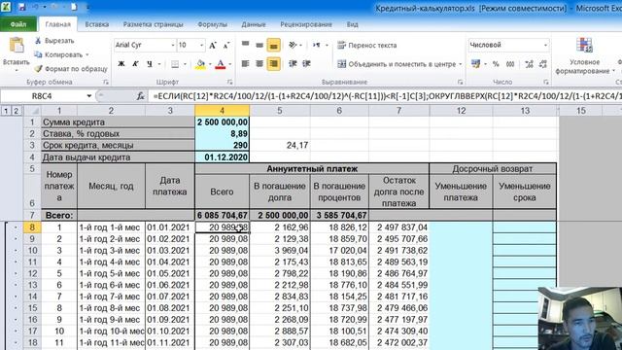Click the Excel application icon in title bar
Image resolution: width=622 pixels, height=350 pixels.
pos(7,7)
